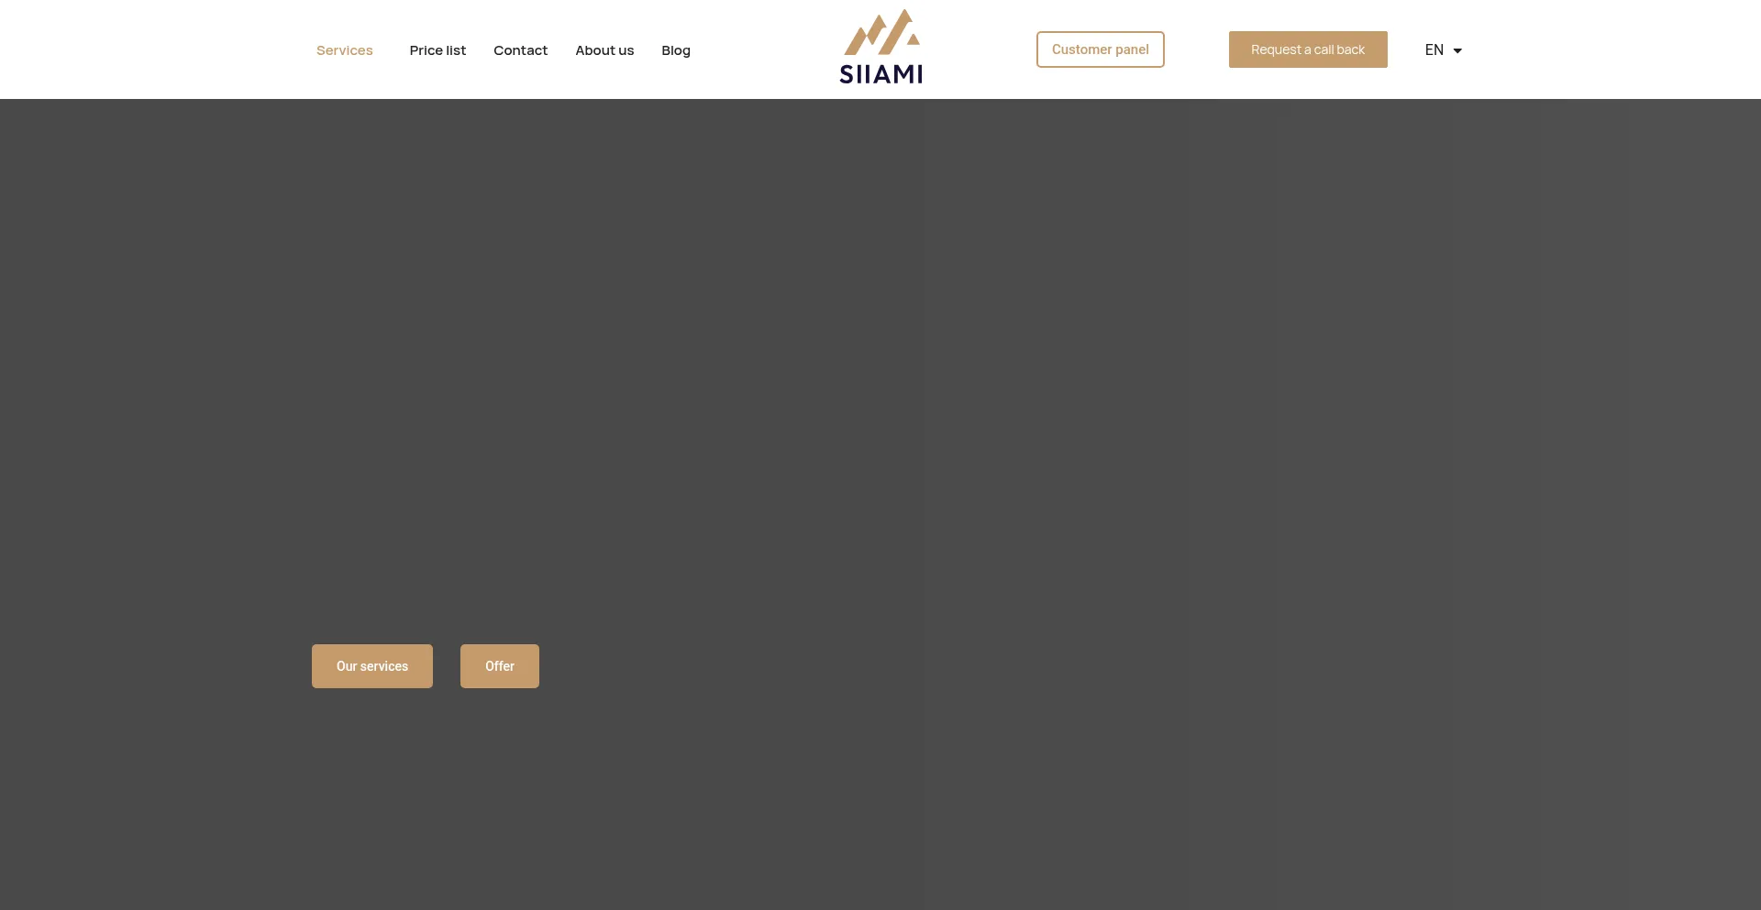Screen dimensions: 1761x910
Task: Open the Services menu item
Action: [x=344, y=50]
